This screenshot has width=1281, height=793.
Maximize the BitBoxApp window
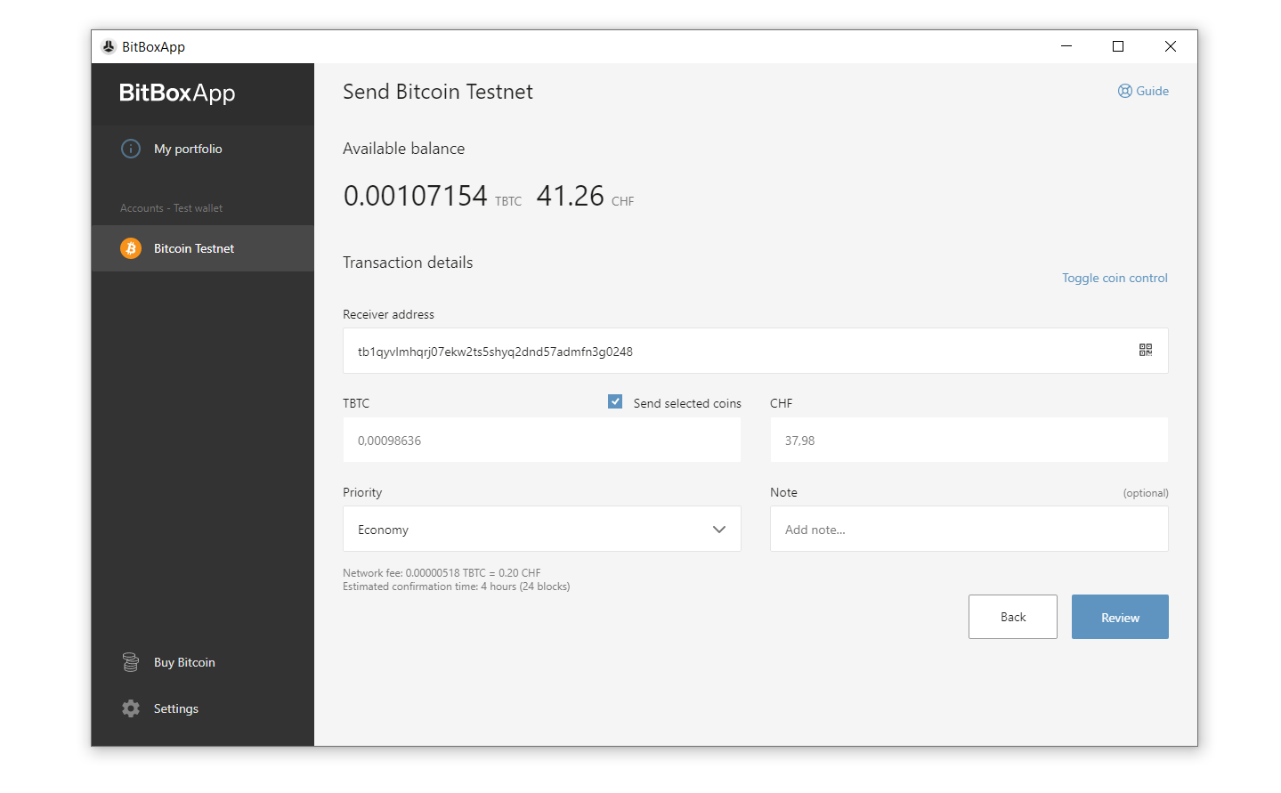pyautogui.click(x=1118, y=46)
